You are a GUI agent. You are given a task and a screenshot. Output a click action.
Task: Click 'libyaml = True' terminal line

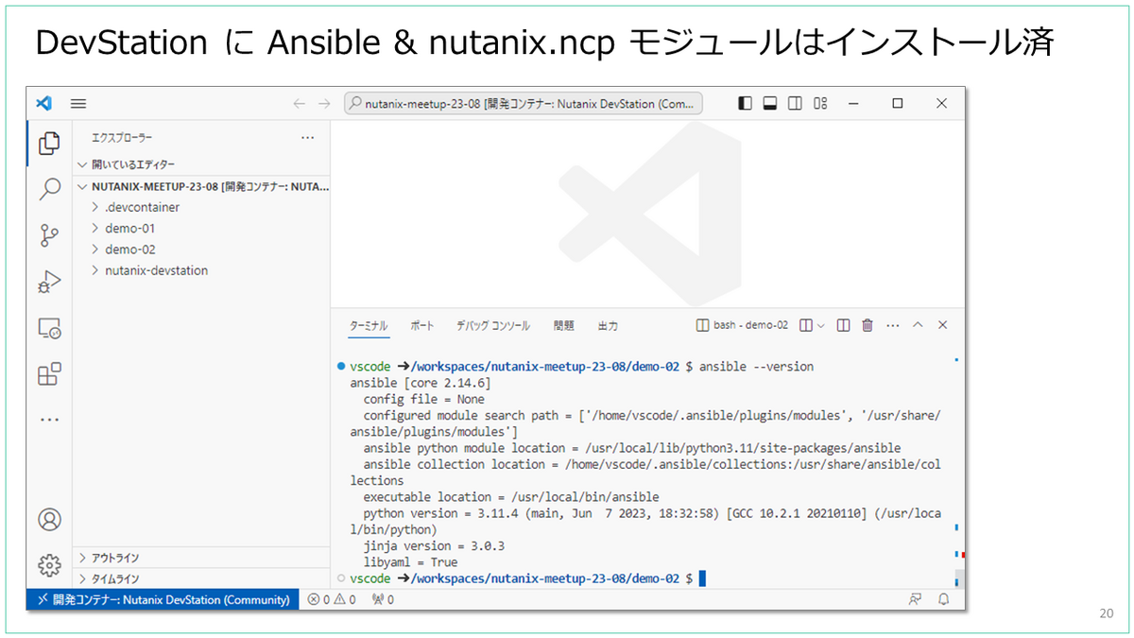coord(410,561)
